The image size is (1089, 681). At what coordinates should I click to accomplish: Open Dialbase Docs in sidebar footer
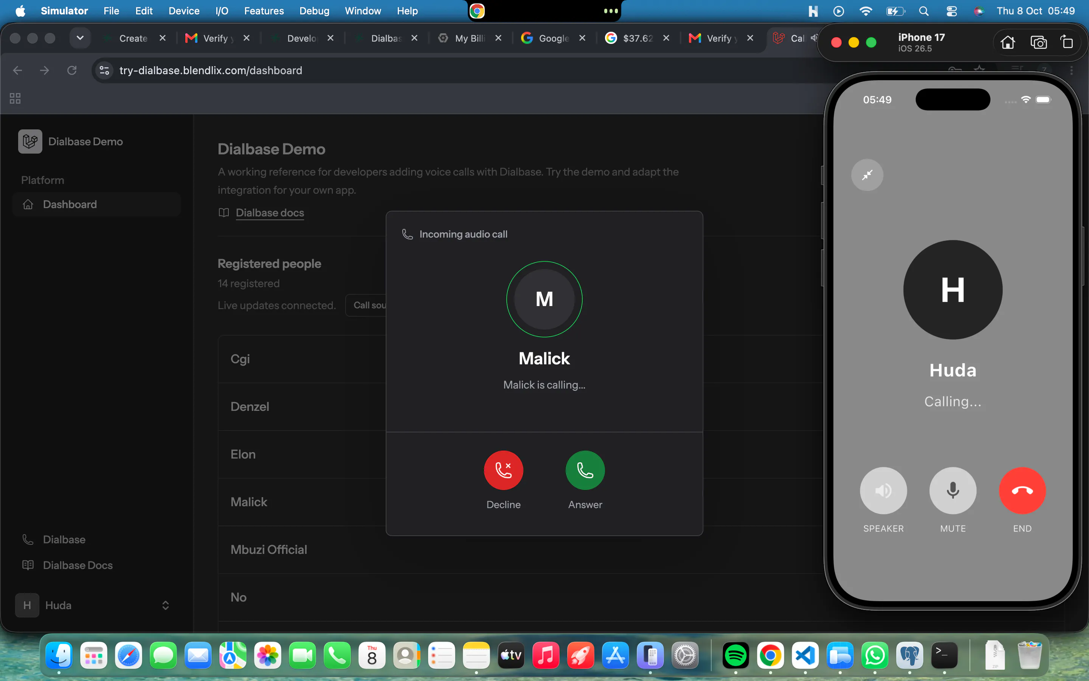tap(78, 565)
